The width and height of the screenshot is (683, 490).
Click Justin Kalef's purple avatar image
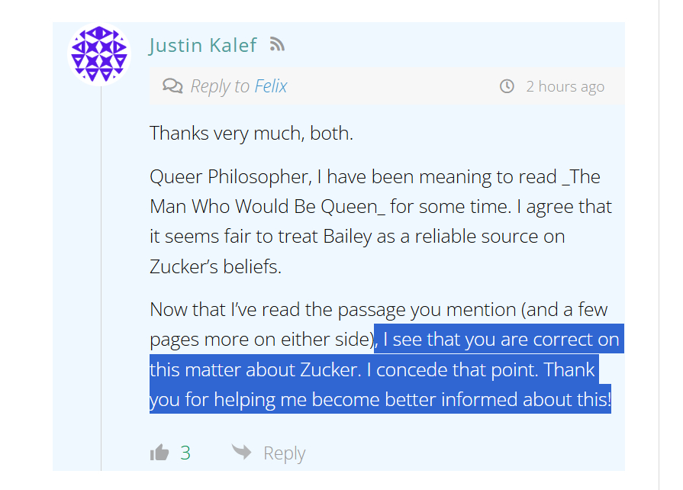pos(99,54)
